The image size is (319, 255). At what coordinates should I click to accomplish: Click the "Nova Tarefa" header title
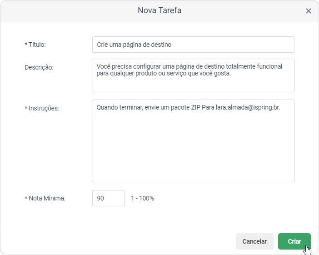159,10
